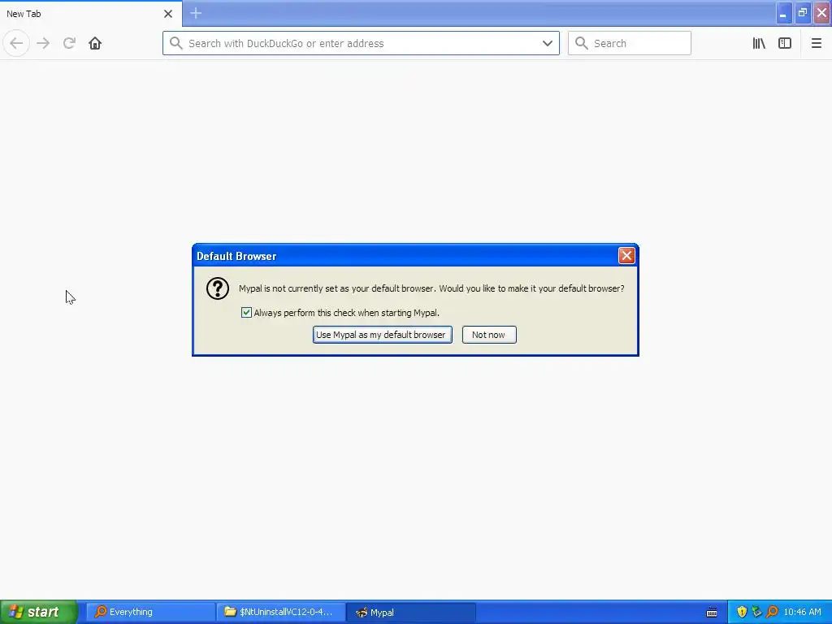Screen dimensions: 832x624
Task: Open a new tab with plus
Action: 196,13
